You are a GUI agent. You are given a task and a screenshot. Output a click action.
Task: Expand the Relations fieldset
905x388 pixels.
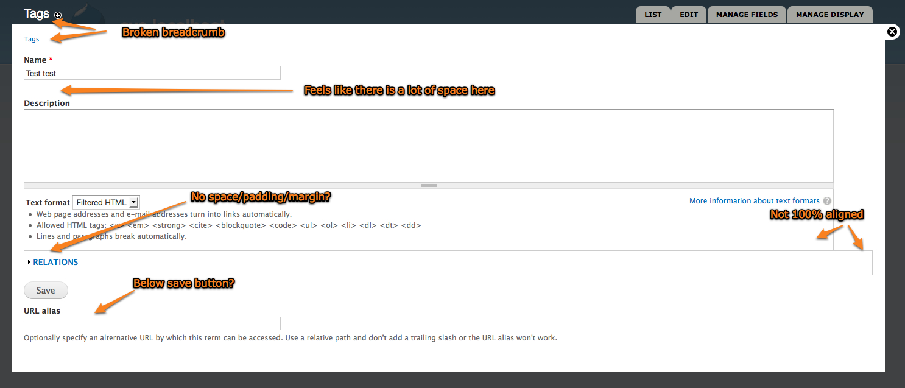point(55,263)
